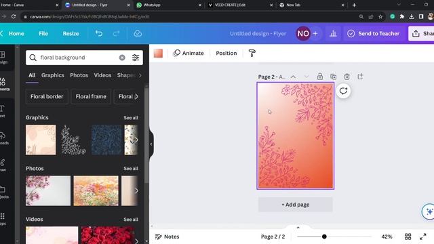Screen dimensions: 434x244
Task: Open the insights bar chart icon
Action: click(333, 33)
